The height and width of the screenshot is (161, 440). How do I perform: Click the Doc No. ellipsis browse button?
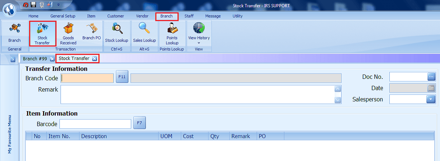tap(431, 77)
